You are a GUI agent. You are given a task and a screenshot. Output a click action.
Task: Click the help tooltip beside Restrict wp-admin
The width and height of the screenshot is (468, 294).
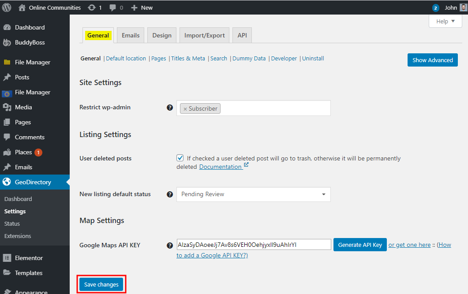(170, 107)
